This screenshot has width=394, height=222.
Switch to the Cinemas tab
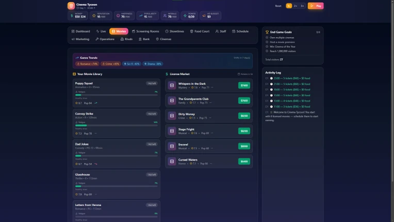tap(163, 39)
